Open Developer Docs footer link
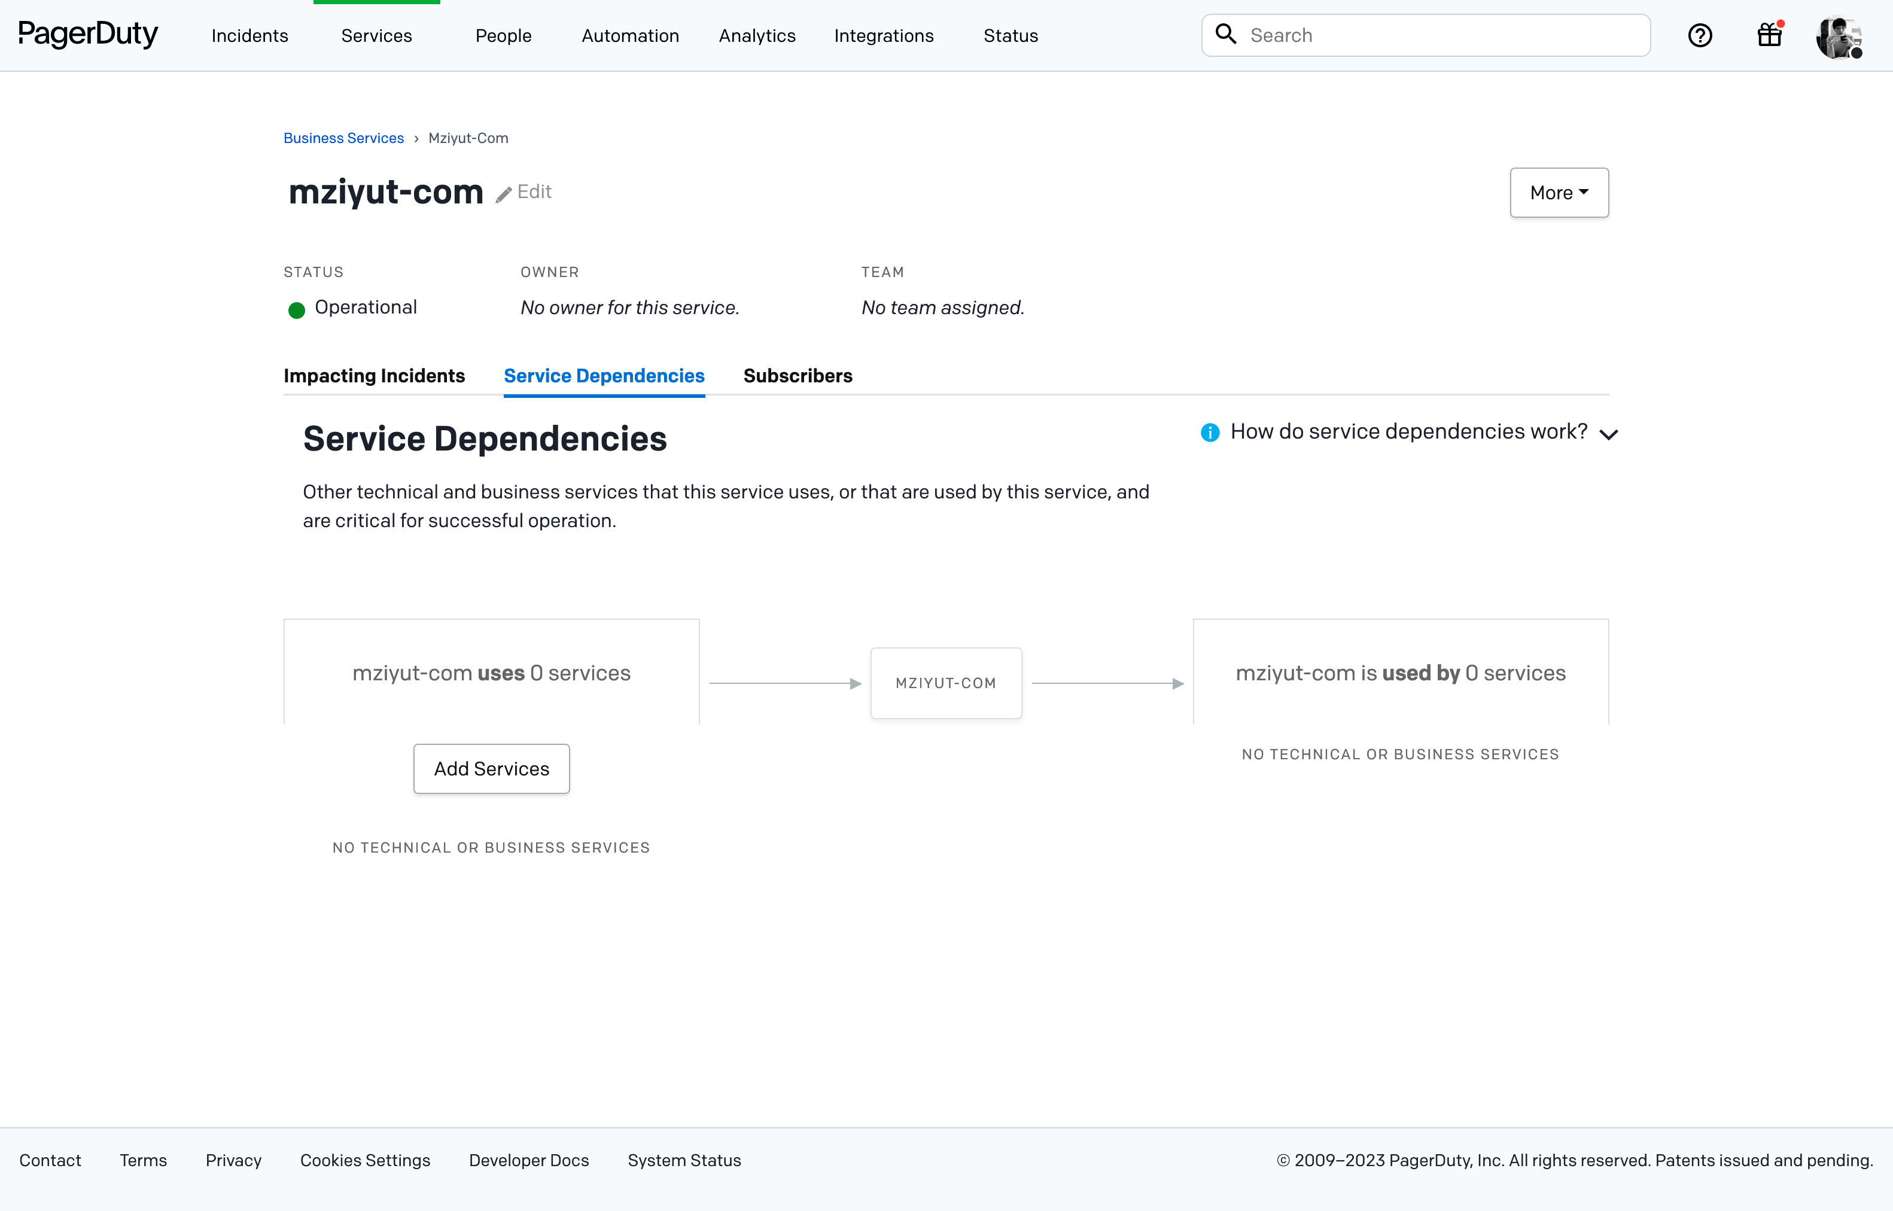Viewport: 1893px width, 1211px height. point(528,1160)
